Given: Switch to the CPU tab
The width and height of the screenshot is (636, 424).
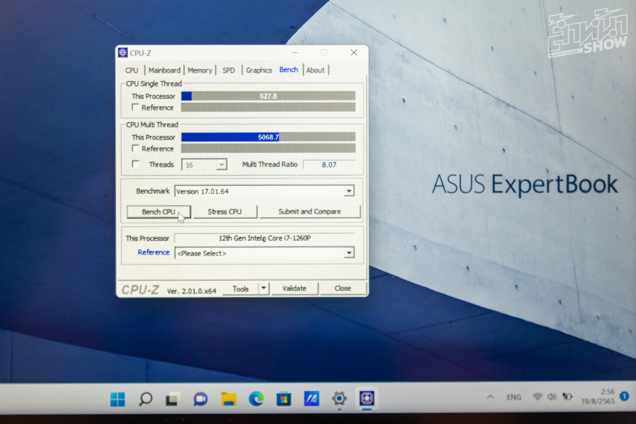Looking at the screenshot, I should tap(132, 70).
